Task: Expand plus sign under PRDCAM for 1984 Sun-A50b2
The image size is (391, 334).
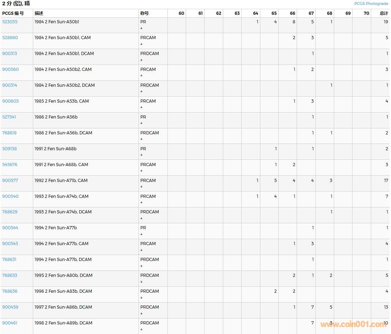Action: coord(142,92)
